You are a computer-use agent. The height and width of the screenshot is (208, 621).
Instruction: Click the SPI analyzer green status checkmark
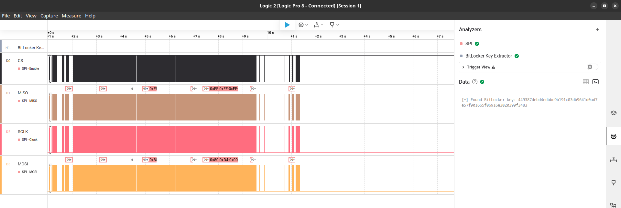[477, 44]
